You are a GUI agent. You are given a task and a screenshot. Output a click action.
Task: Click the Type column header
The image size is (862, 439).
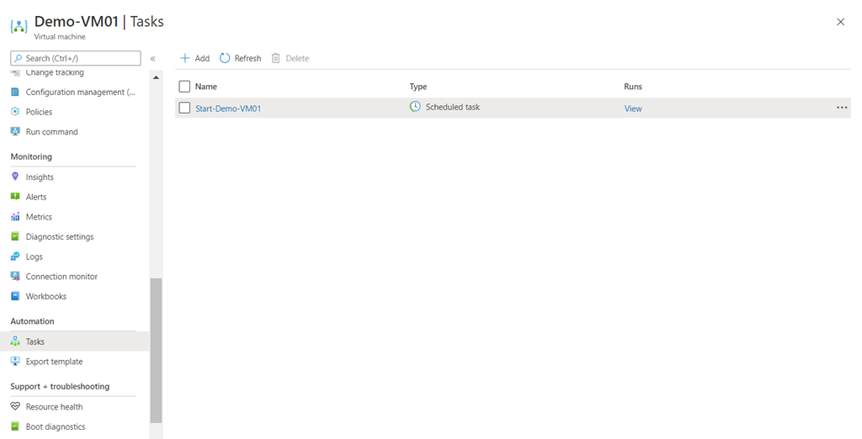pos(418,87)
